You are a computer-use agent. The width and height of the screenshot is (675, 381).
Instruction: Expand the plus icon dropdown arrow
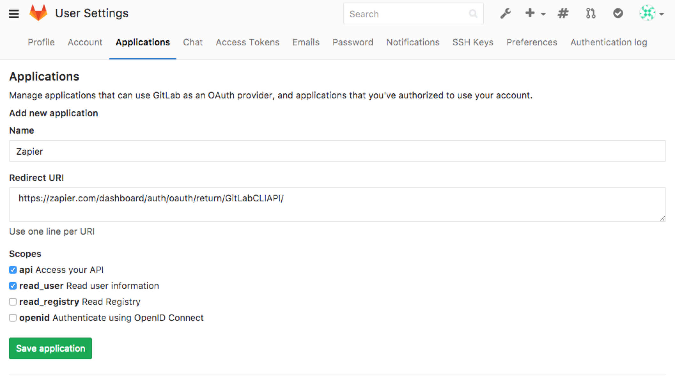tap(543, 14)
